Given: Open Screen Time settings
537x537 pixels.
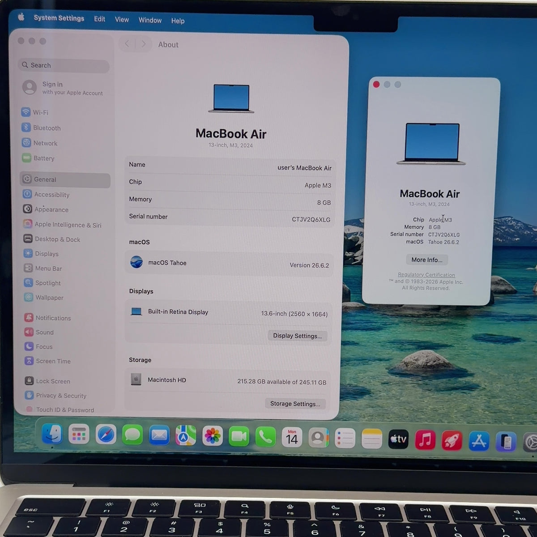Looking at the screenshot, I should (48, 361).
